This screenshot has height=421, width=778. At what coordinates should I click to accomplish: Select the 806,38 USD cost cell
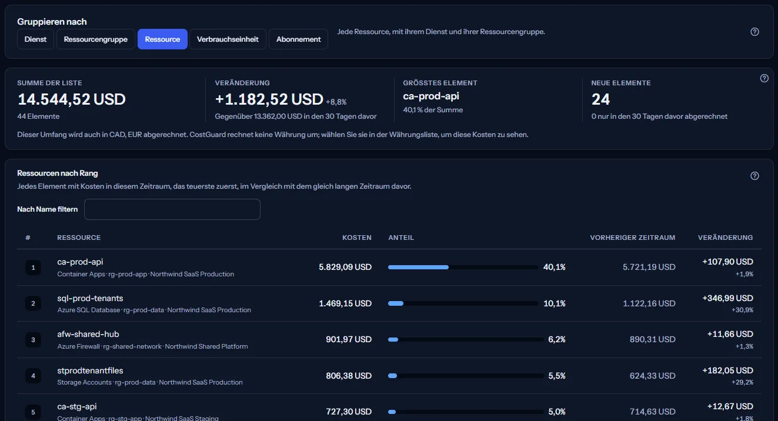[x=349, y=376]
